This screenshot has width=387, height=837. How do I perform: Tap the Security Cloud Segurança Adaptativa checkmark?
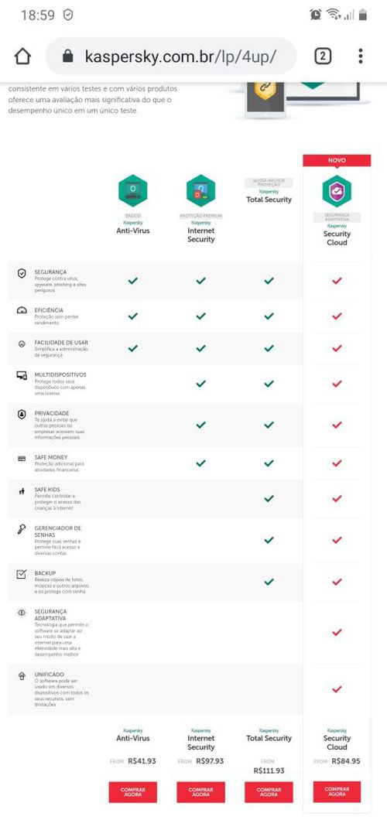(x=337, y=633)
